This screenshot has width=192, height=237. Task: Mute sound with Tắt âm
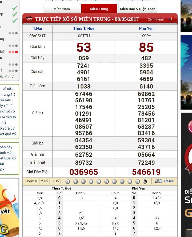click(x=169, y=181)
